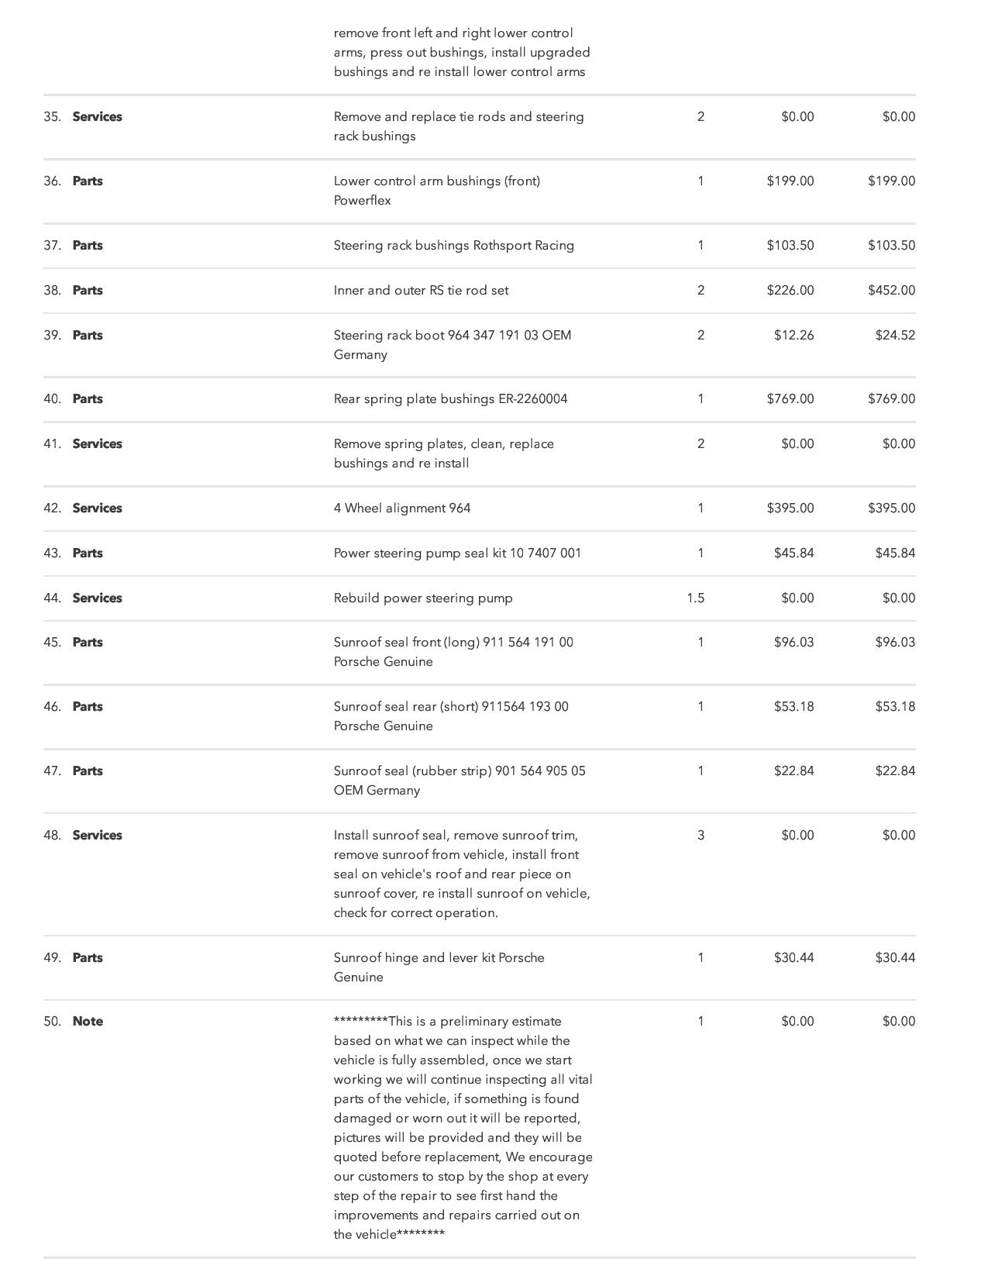Click "Steering rack bushings Rothsport Racing" text
The width and height of the screenshot is (988, 1279).
coord(453,246)
